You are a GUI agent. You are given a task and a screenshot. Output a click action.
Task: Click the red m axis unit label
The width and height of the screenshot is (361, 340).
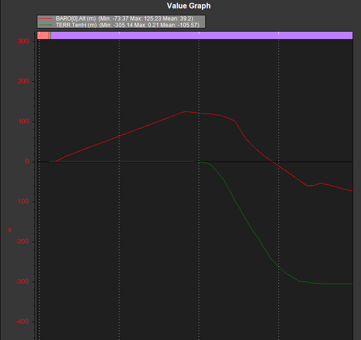(10, 230)
